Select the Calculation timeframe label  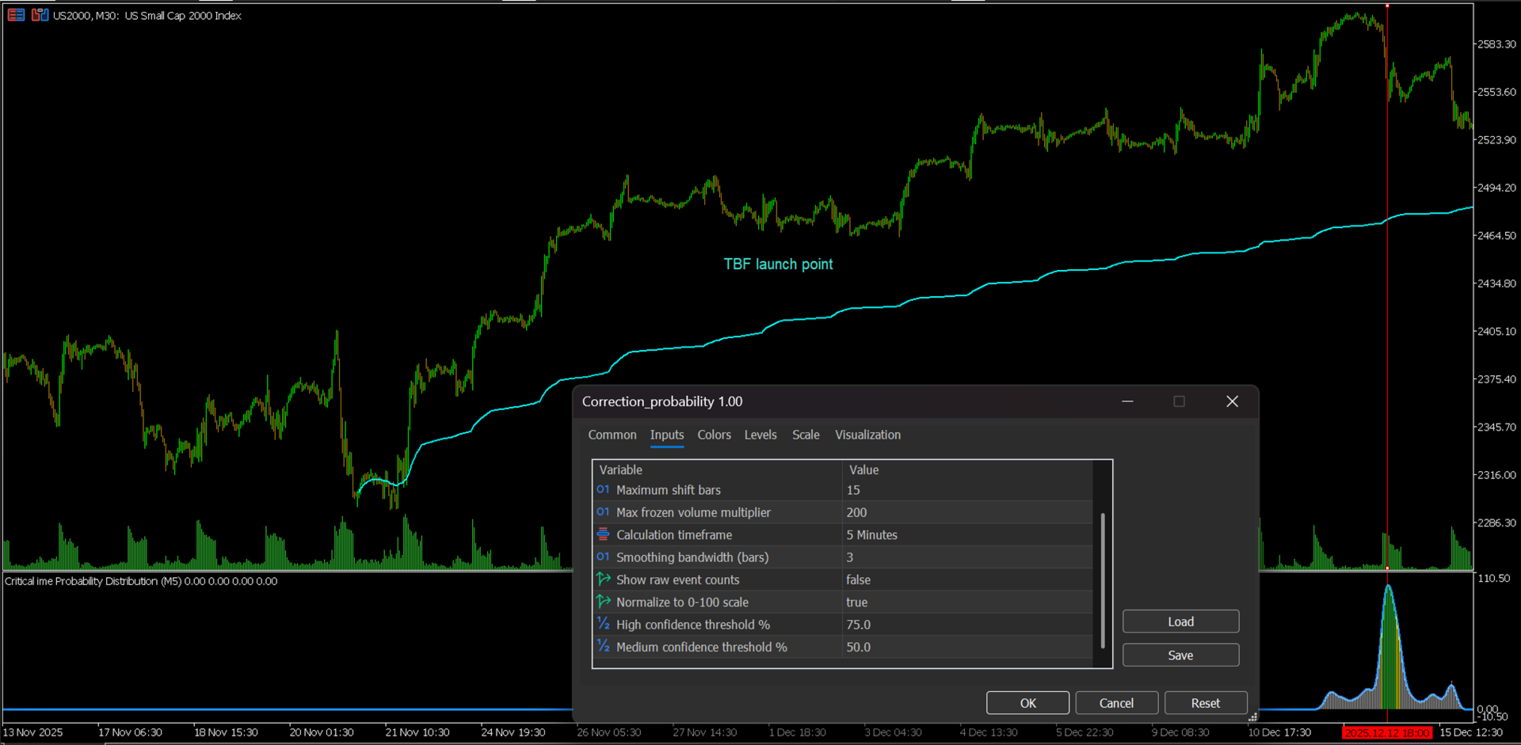674,535
